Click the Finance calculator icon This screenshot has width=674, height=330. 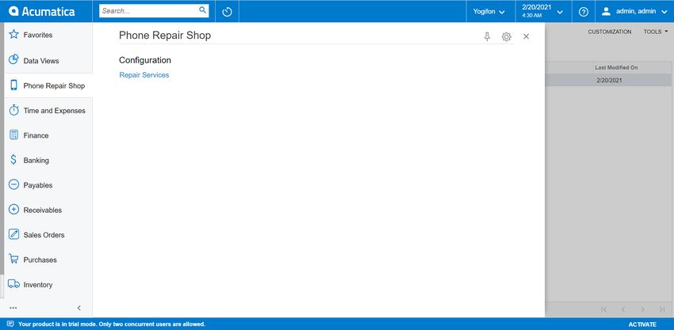(x=13, y=135)
